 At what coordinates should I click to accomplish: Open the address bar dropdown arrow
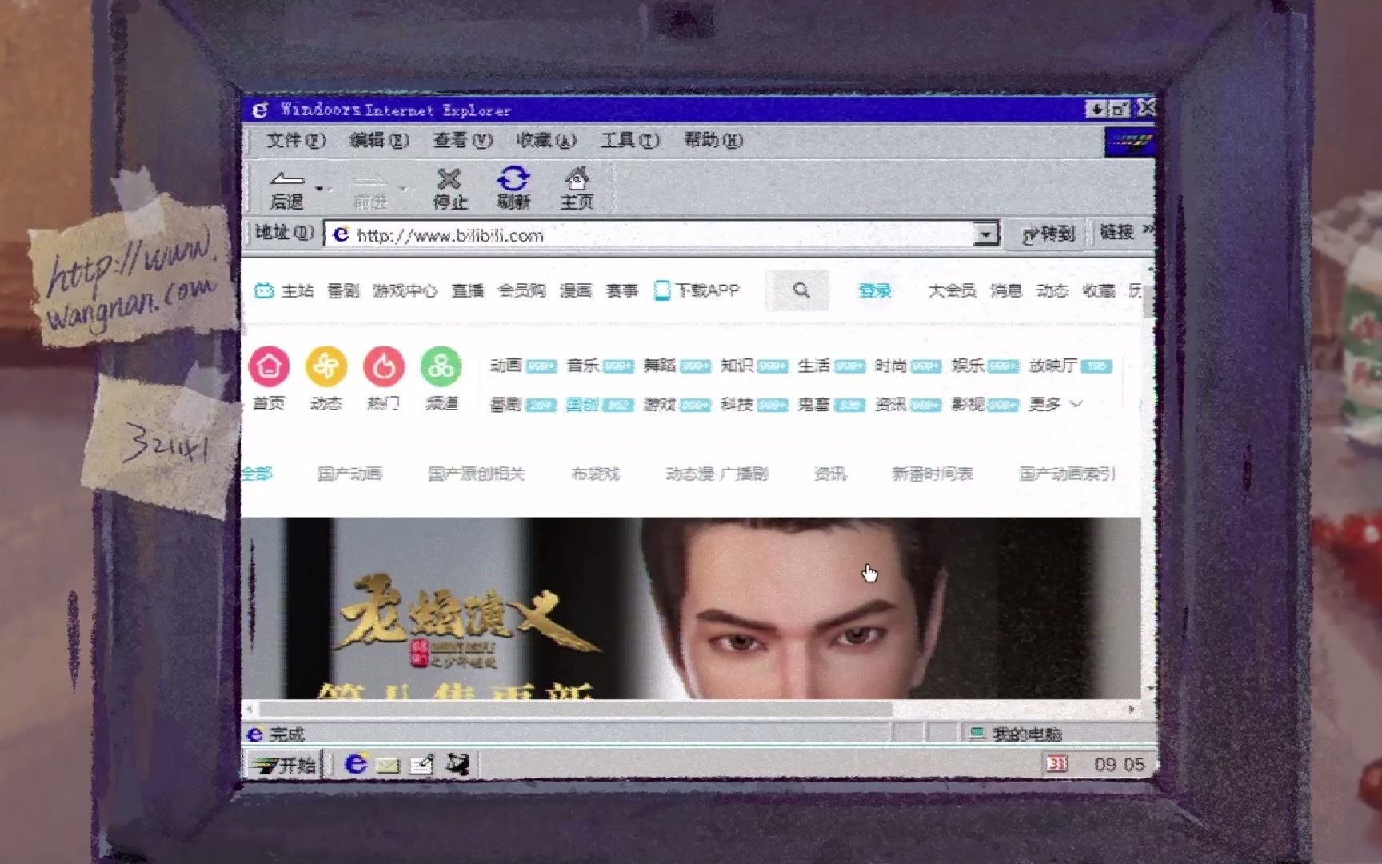coord(986,234)
